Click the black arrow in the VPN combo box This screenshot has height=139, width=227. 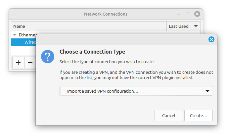(207, 91)
